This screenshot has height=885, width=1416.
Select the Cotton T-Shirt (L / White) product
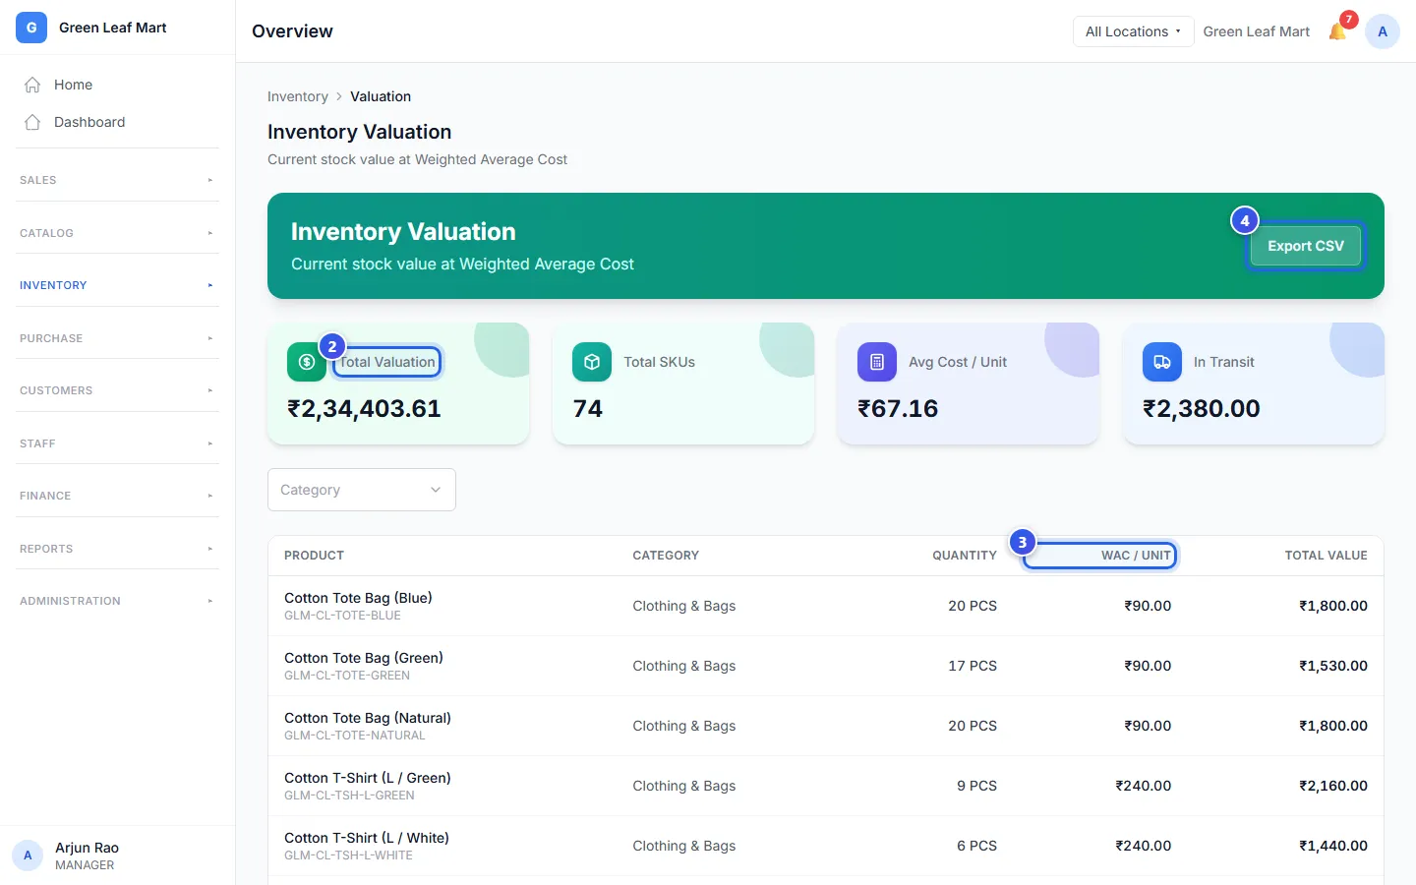point(367,838)
